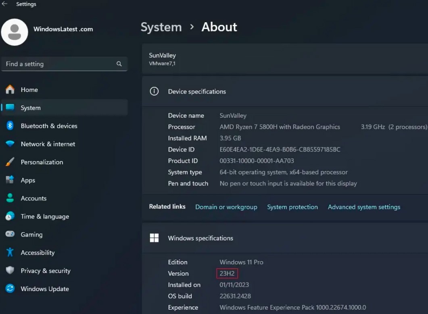Image resolution: width=428 pixels, height=314 pixels.
Task: Click the Home house icon
Action: click(x=10, y=89)
